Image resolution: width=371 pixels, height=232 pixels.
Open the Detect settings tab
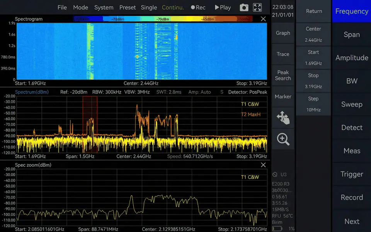[352, 128]
